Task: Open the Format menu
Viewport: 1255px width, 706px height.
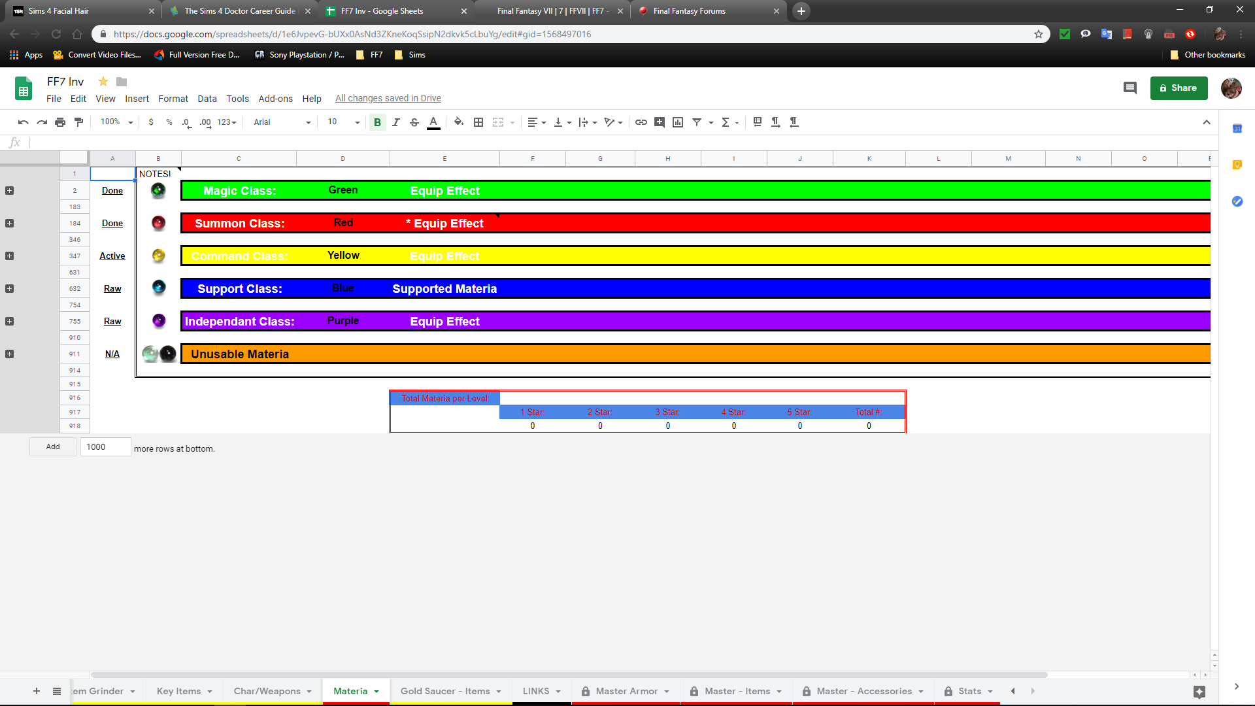Action: (173, 99)
